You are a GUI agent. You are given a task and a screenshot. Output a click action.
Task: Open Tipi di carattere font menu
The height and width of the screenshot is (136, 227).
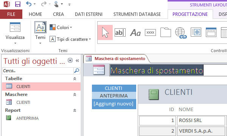click(x=70, y=39)
